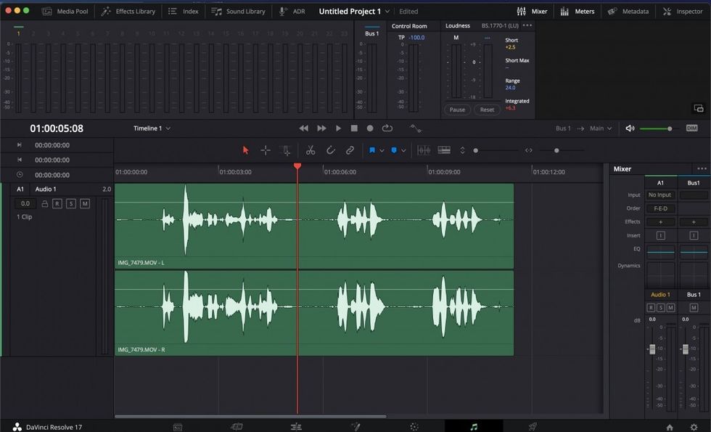Open the Sound Library
The image size is (711, 432).
click(x=239, y=12)
